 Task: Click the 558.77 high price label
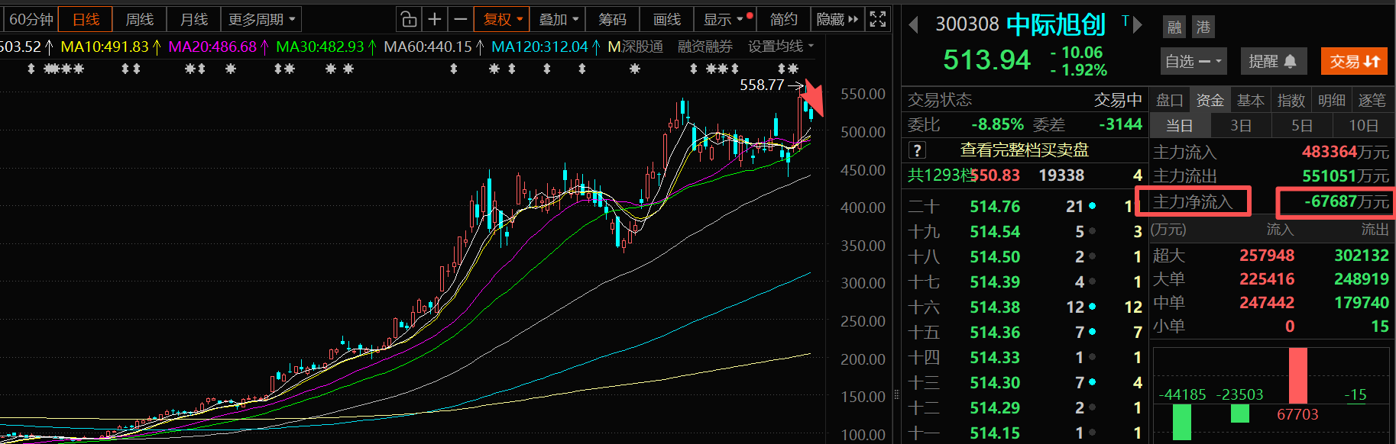(x=762, y=85)
